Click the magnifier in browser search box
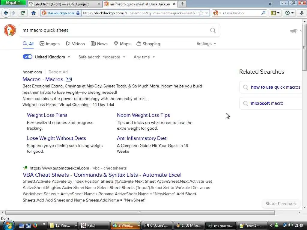Screen dimensions: 307x230 click(263, 13)
